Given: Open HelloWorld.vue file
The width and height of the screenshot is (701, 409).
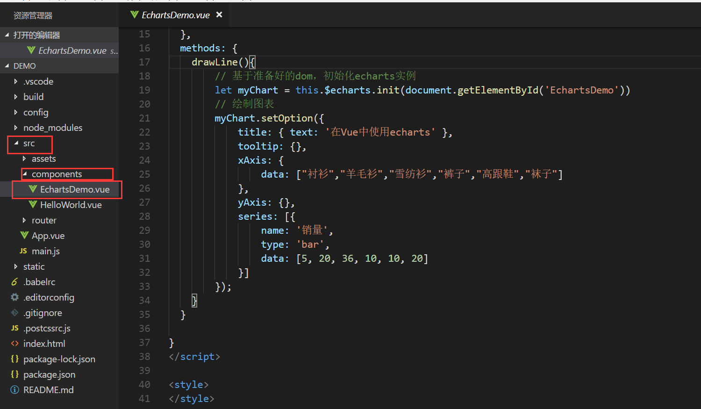Looking at the screenshot, I should [x=71, y=205].
